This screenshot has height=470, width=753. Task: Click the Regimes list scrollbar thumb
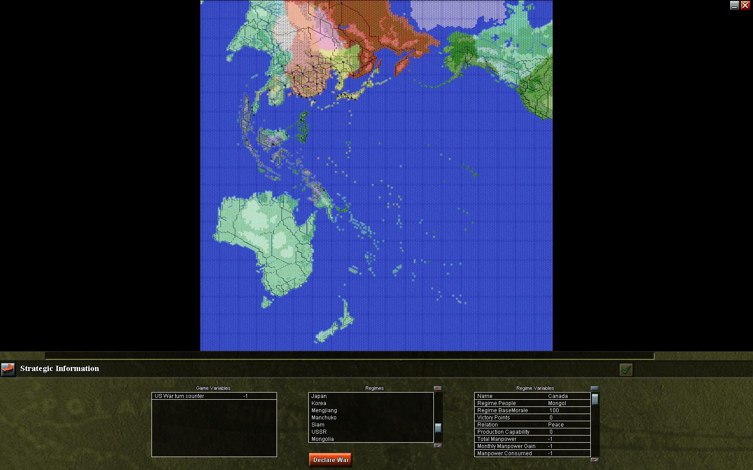coord(438,428)
